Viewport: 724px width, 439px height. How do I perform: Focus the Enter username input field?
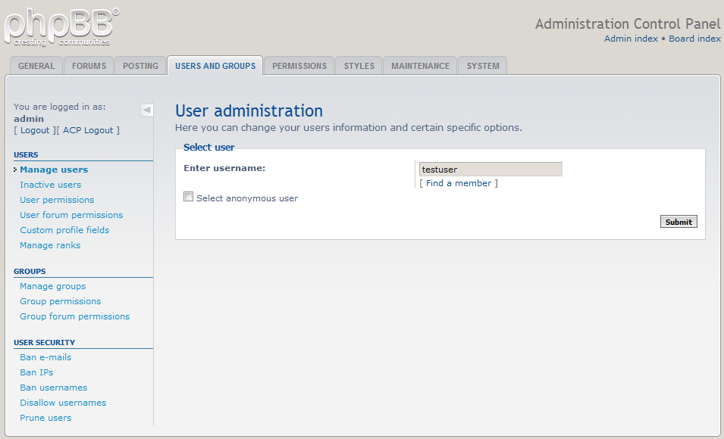(x=491, y=170)
